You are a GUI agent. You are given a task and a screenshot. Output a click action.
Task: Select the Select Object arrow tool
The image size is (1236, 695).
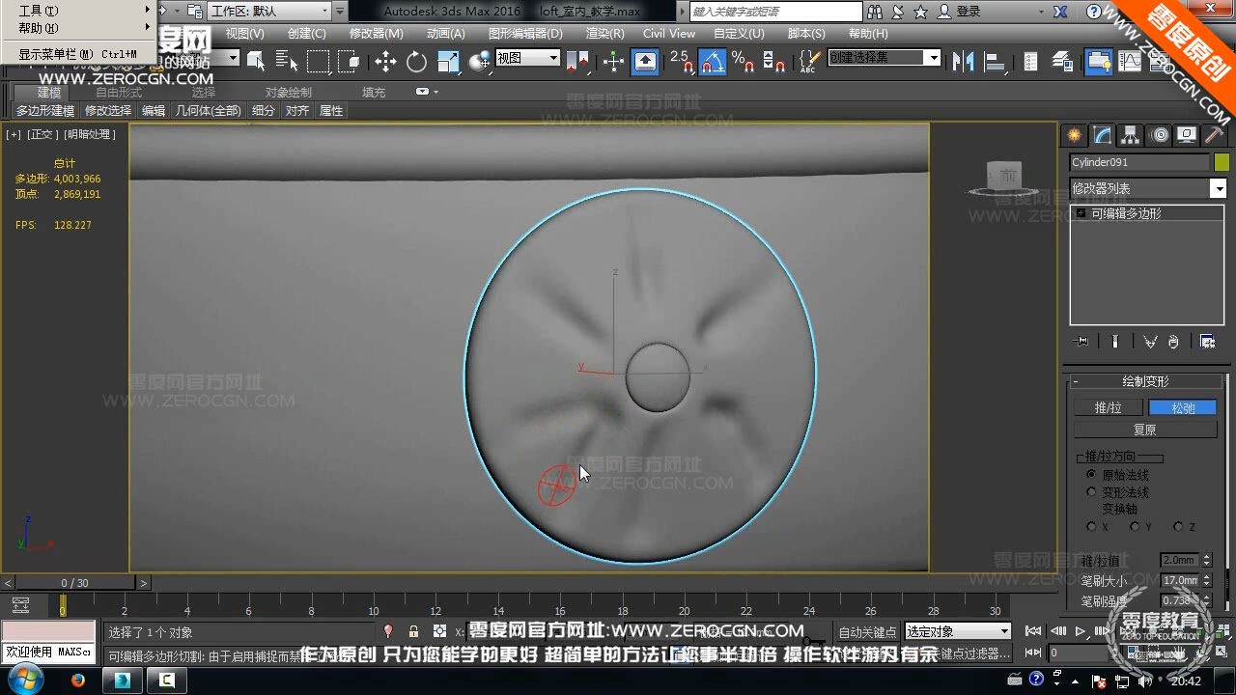coord(256,62)
